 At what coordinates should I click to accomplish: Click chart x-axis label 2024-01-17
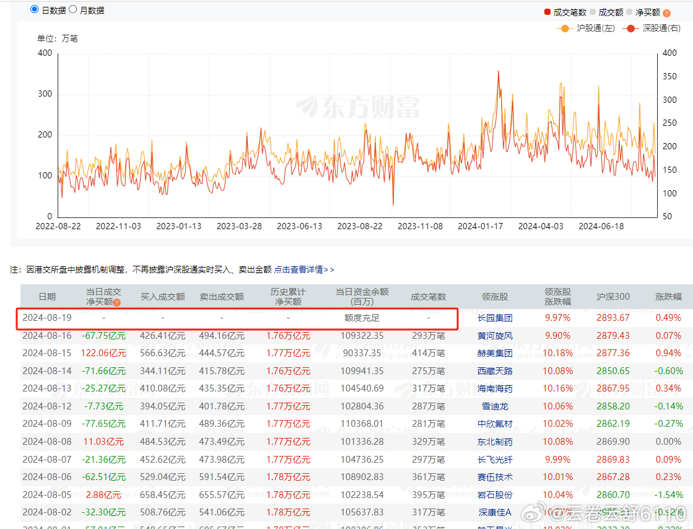point(481,226)
